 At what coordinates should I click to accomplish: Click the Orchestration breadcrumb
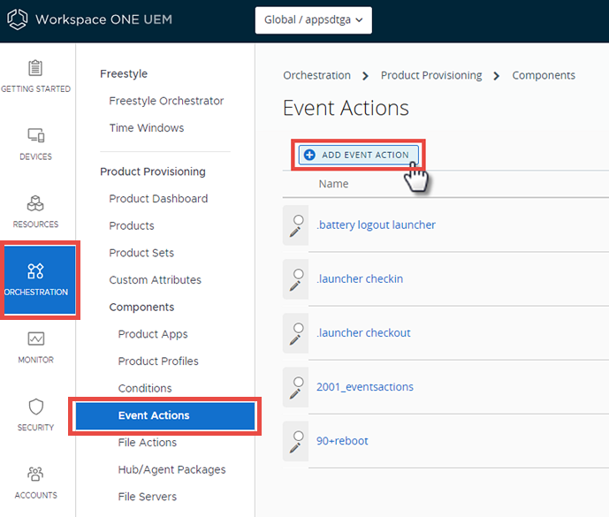317,75
